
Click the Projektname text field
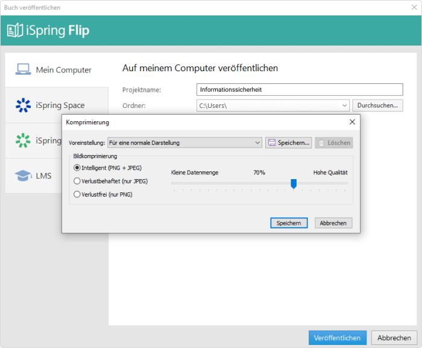coord(300,89)
